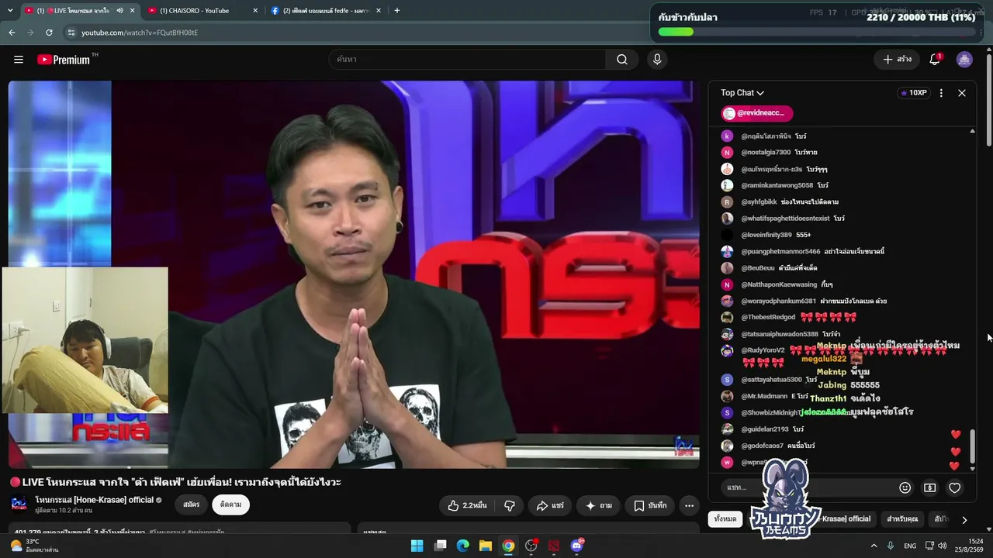This screenshot has height=558, width=993.
Task: Focus the YouTube search field
Action: (x=468, y=60)
